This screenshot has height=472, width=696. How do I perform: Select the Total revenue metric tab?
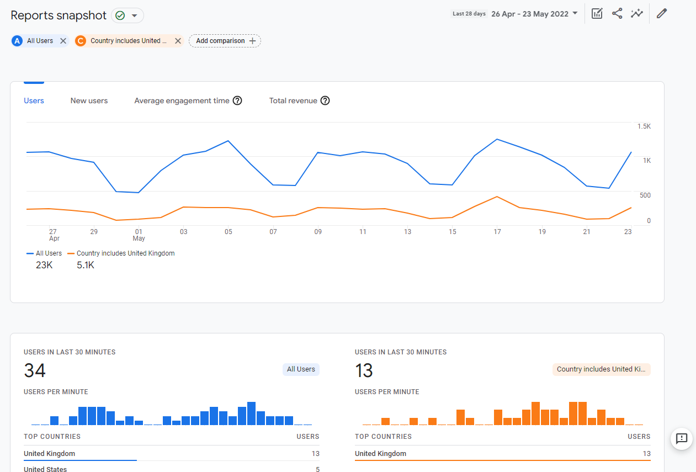pos(293,100)
